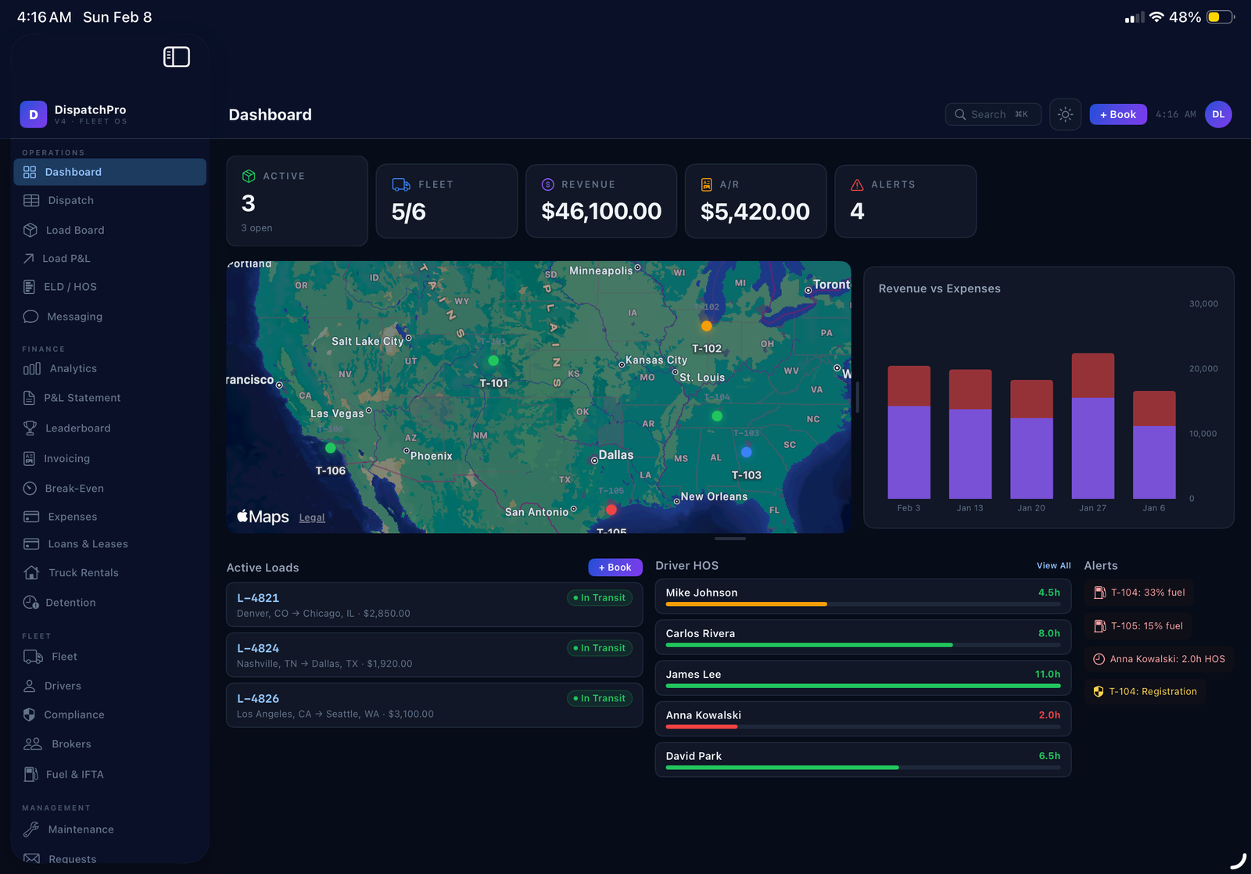Toggle the Dashboard sidebar selection
This screenshot has height=874, width=1251.
73,171
